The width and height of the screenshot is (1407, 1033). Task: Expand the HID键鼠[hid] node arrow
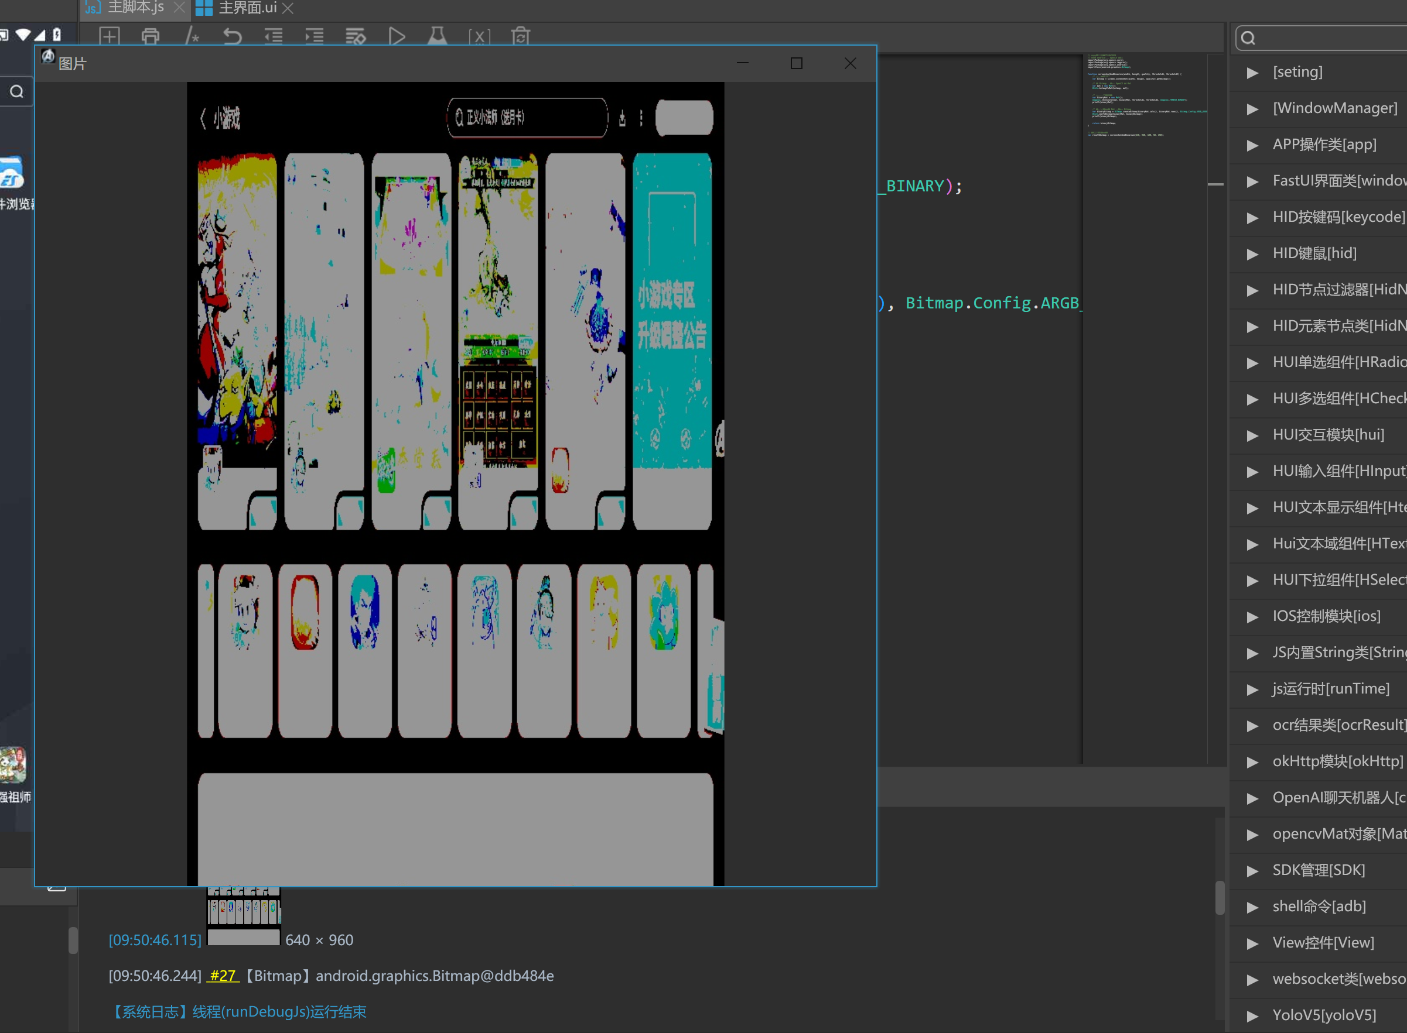(x=1252, y=254)
